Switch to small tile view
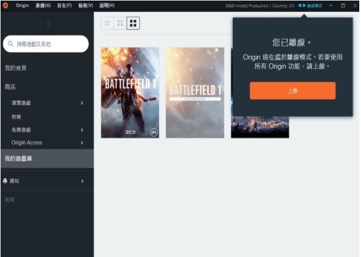 [x=107, y=23]
